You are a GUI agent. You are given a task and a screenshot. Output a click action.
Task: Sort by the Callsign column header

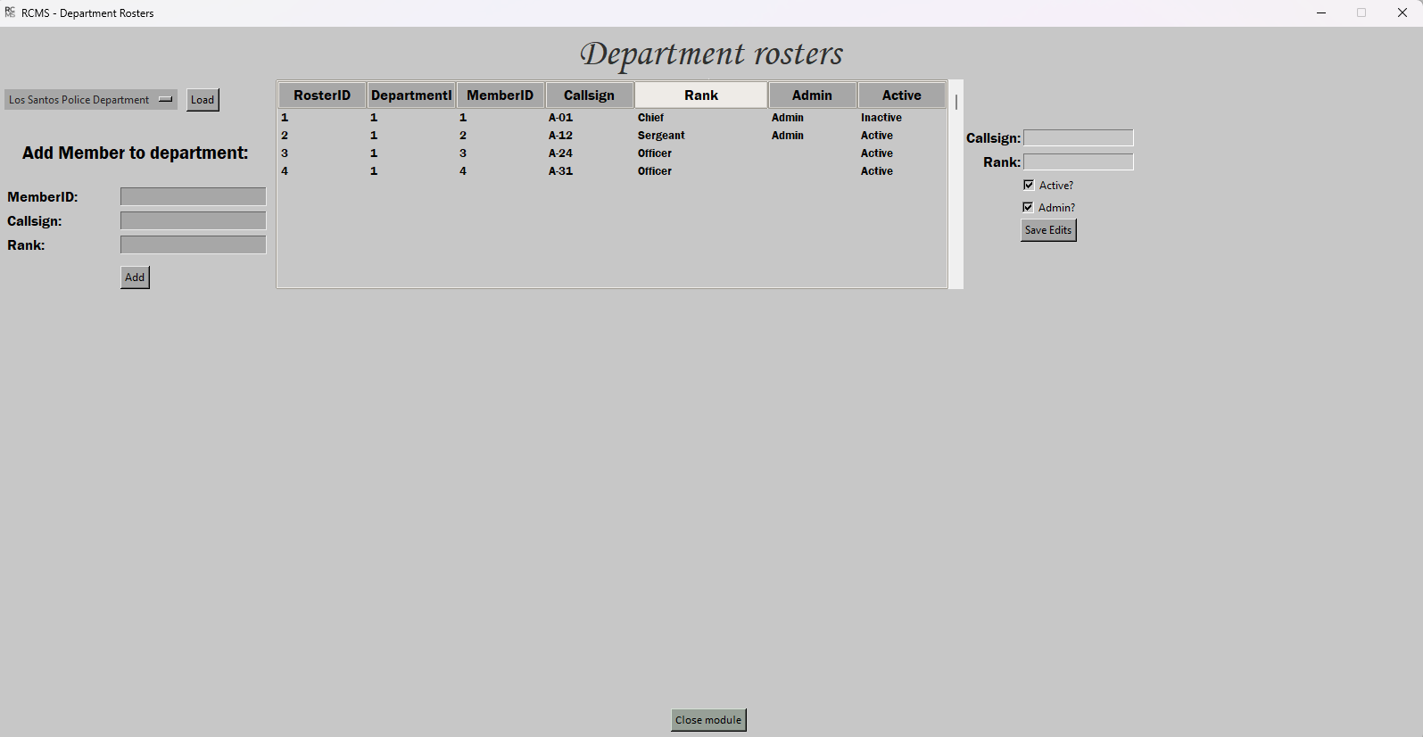[x=589, y=95]
